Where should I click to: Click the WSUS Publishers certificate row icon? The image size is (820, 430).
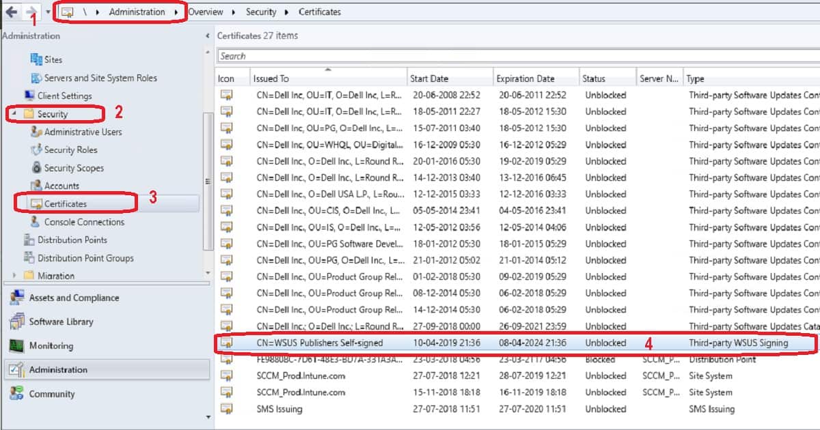click(x=226, y=343)
